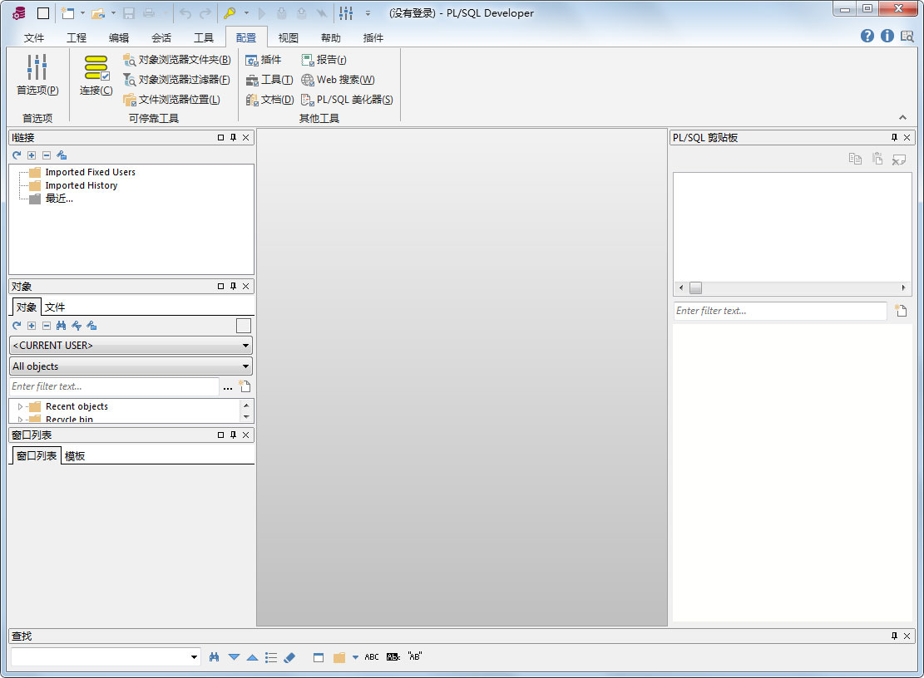Click find previous up-arrow in 查找 bar
This screenshot has width=924, height=678.
click(x=252, y=656)
